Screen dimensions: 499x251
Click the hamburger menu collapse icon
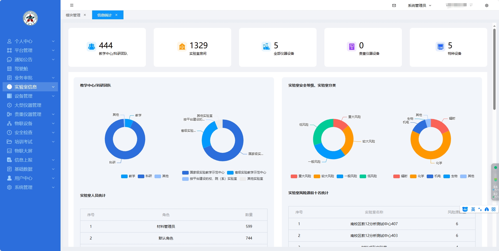pyautogui.click(x=72, y=5)
